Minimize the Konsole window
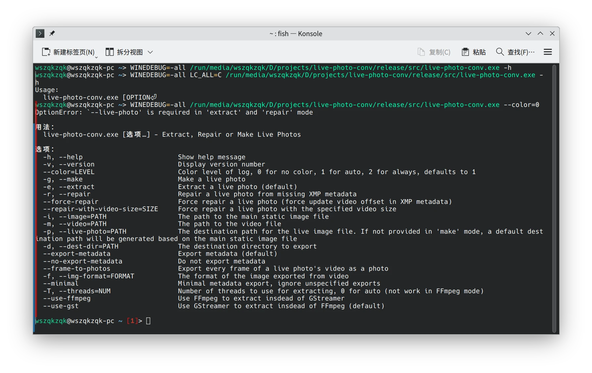592x373 pixels. pyautogui.click(x=528, y=33)
